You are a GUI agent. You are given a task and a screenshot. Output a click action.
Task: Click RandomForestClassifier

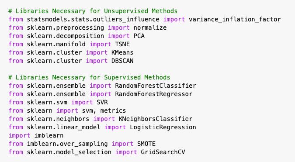pyautogui.click(x=156, y=86)
